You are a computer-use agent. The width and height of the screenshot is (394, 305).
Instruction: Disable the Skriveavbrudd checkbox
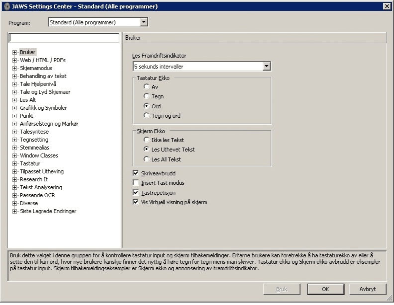pos(136,174)
